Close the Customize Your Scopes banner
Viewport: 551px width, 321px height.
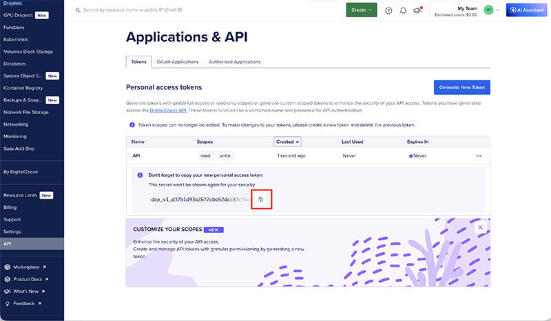coord(480,227)
